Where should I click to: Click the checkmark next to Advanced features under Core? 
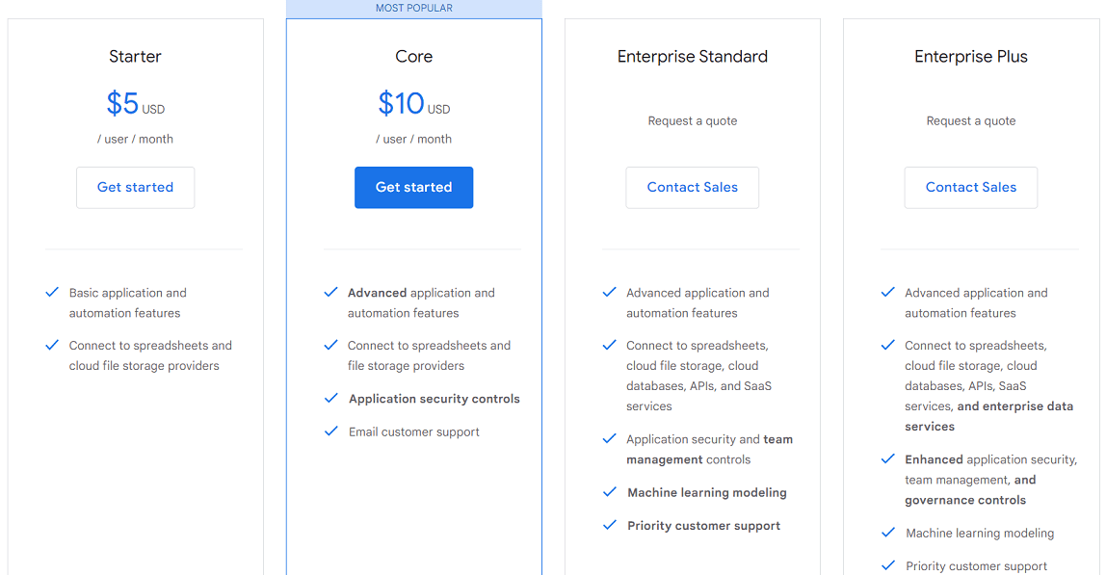tap(331, 292)
